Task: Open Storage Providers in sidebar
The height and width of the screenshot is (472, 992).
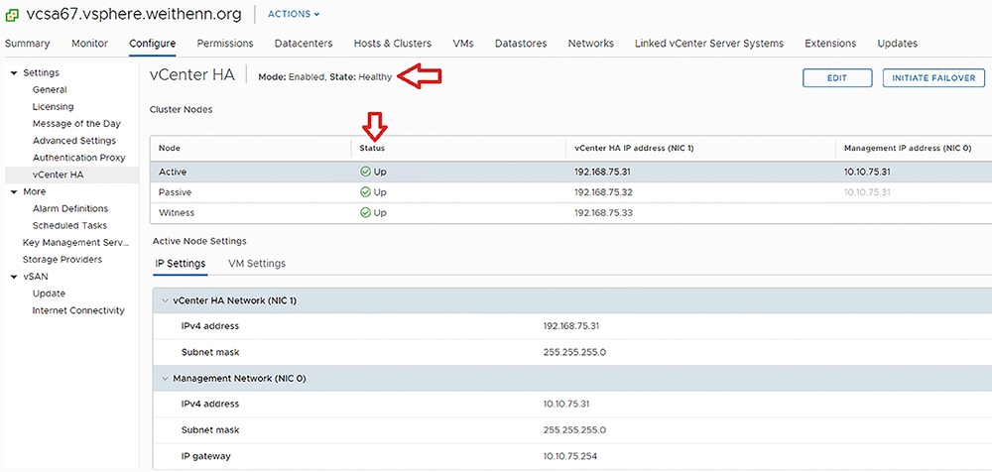Action: click(x=62, y=260)
